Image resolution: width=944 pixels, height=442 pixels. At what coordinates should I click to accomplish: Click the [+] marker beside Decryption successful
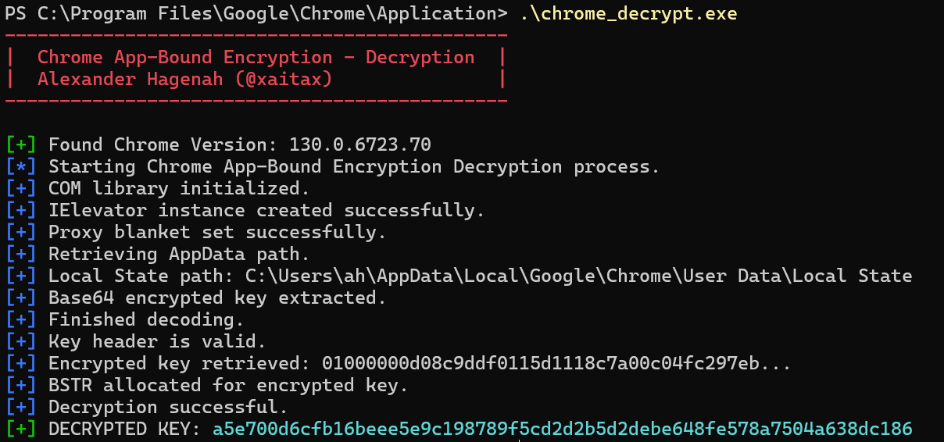(x=21, y=407)
